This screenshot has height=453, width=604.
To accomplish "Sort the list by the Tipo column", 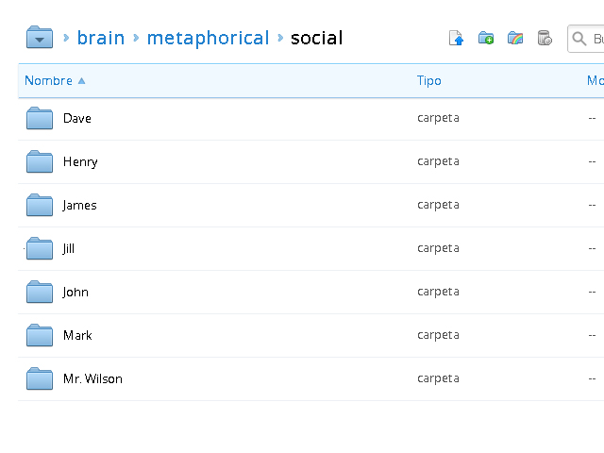I will coord(428,81).
